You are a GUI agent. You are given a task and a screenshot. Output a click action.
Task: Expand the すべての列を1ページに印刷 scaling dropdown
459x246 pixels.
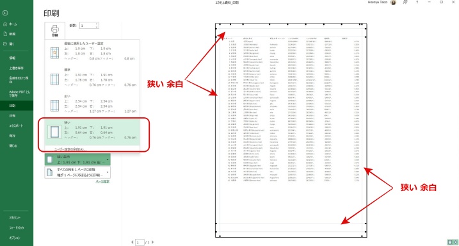tap(77, 172)
